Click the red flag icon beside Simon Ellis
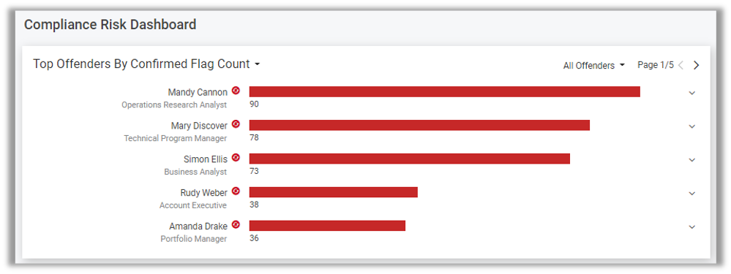Image resolution: width=731 pixels, height=274 pixels. click(x=236, y=158)
